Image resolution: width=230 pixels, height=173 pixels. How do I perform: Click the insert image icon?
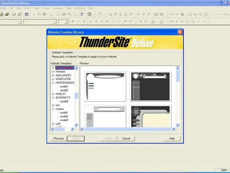pyautogui.click(x=190, y=14)
